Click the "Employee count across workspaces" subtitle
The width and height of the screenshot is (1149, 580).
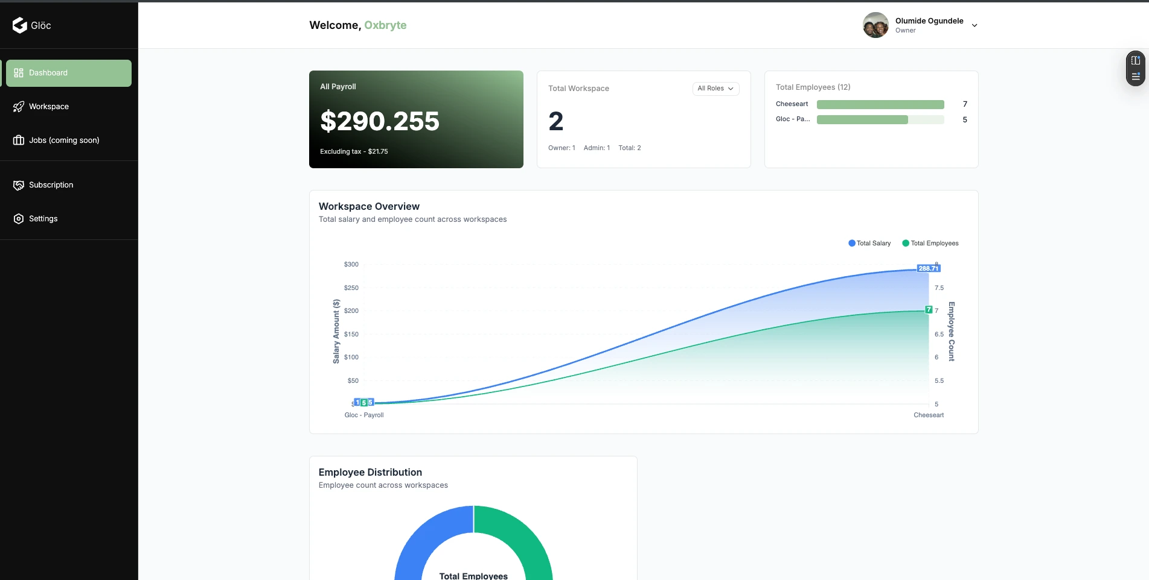click(x=383, y=485)
